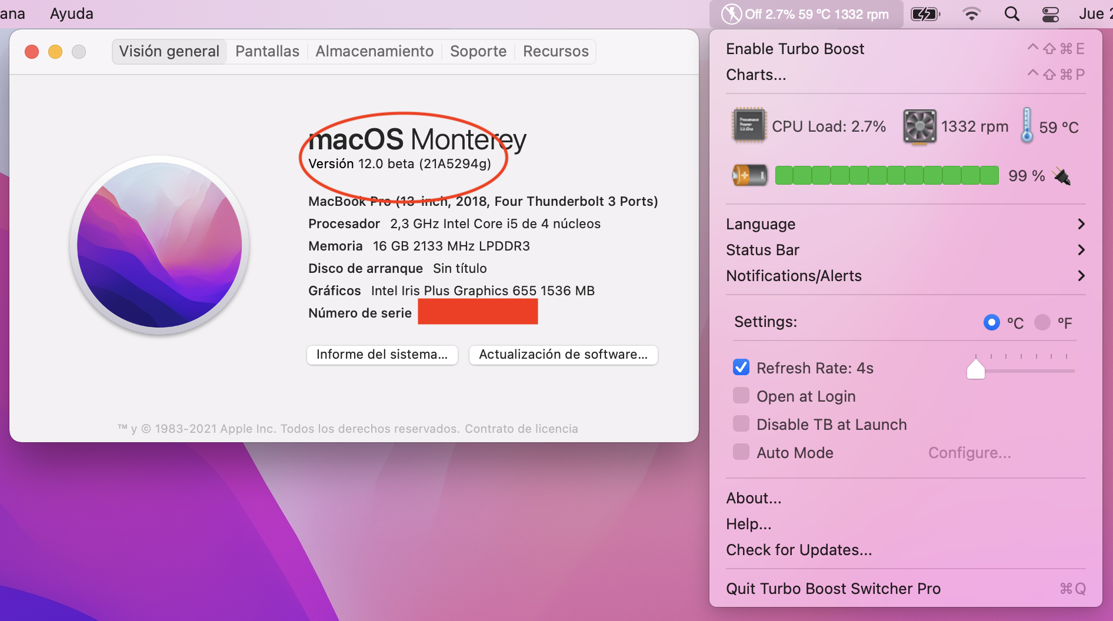
Task: Switch to the Visión general tab
Action: tap(169, 52)
